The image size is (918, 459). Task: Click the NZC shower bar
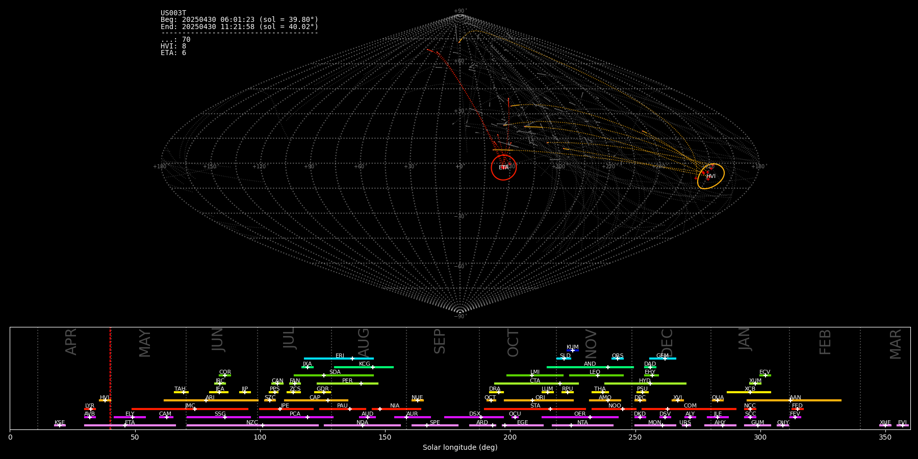(252, 425)
